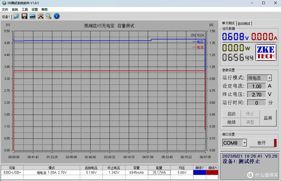Expand the 恒电流 mode dropdown

pos(270,78)
